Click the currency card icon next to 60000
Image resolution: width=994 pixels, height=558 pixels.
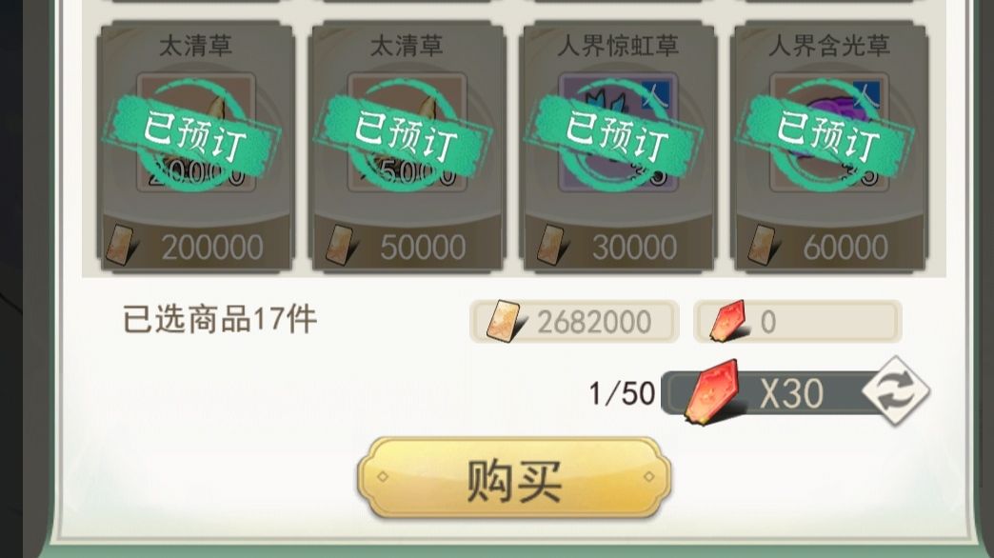[x=763, y=245]
